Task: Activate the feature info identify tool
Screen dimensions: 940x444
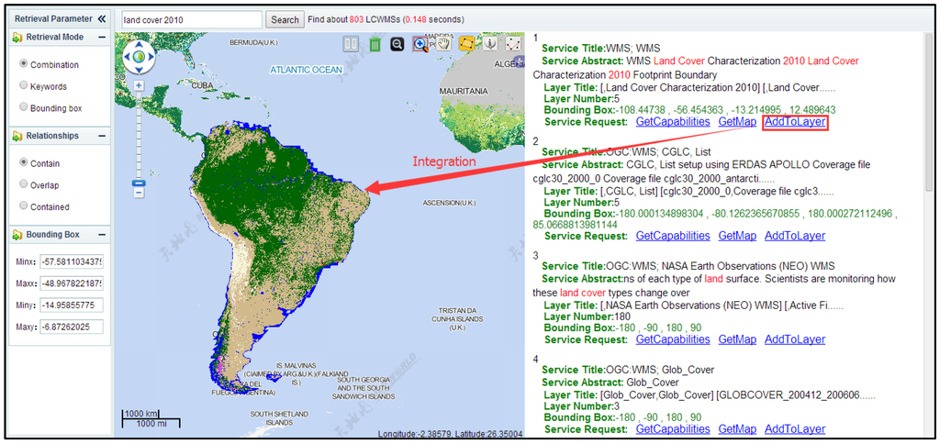Action: (490, 44)
